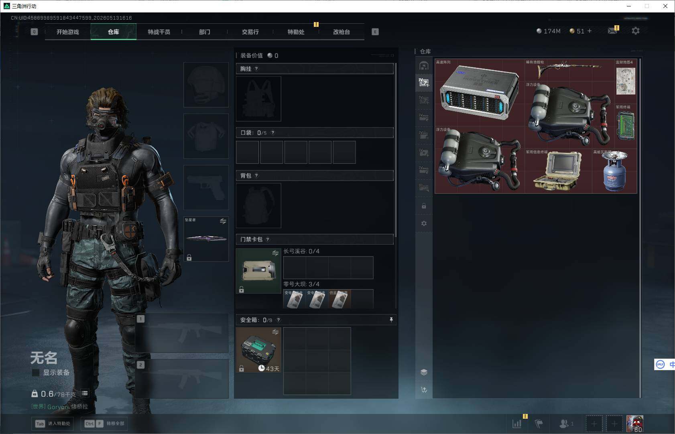675x434 pixels.
Task: Select the highlighted level IV storage box icon
Action: pyautogui.click(x=424, y=83)
